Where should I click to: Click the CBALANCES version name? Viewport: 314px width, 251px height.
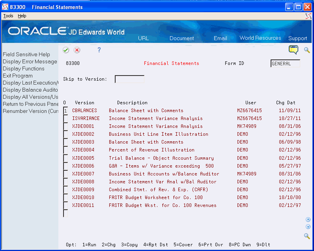click(84, 111)
